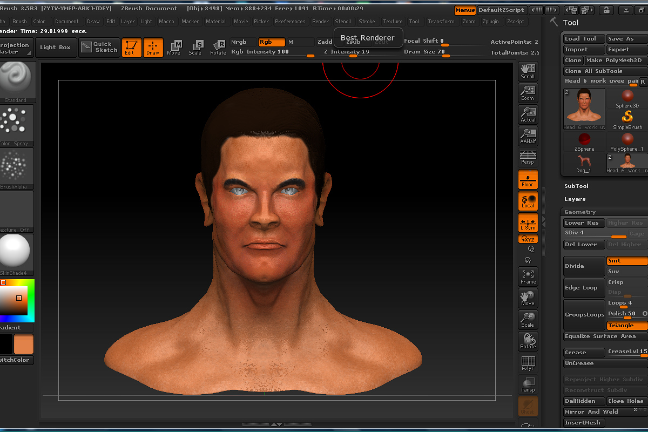
Task: Toggle XYZ rotation mode
Action: pyautogui.click(x=528, y=239)
